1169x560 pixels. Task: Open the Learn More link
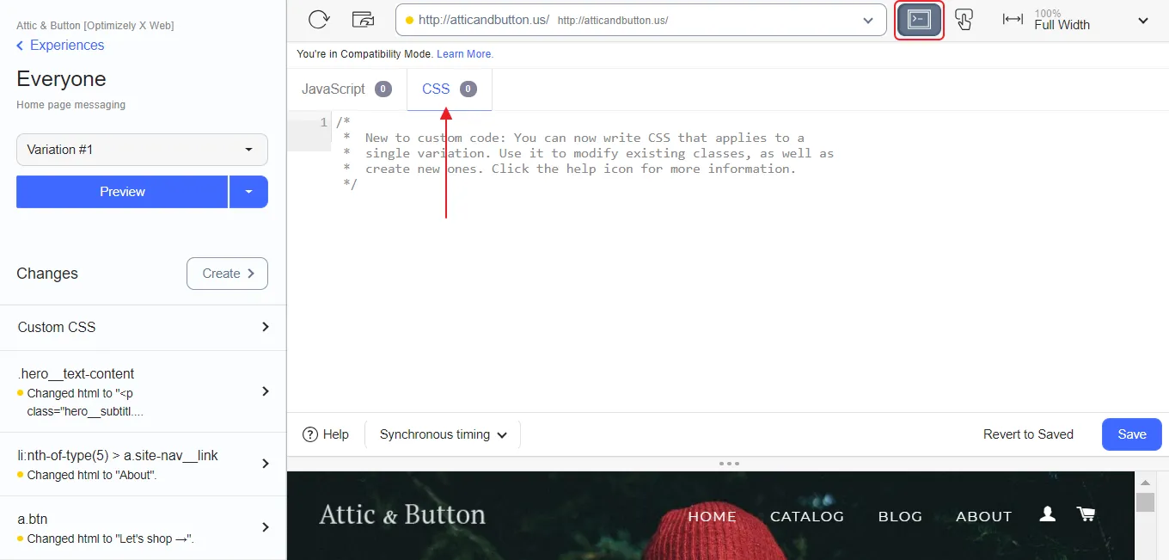tap(465, 54)
